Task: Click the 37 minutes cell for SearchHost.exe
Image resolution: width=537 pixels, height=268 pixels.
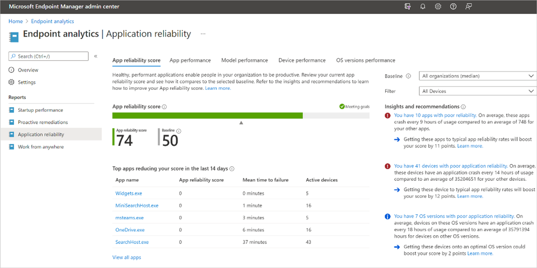Action: click(255, 242)
